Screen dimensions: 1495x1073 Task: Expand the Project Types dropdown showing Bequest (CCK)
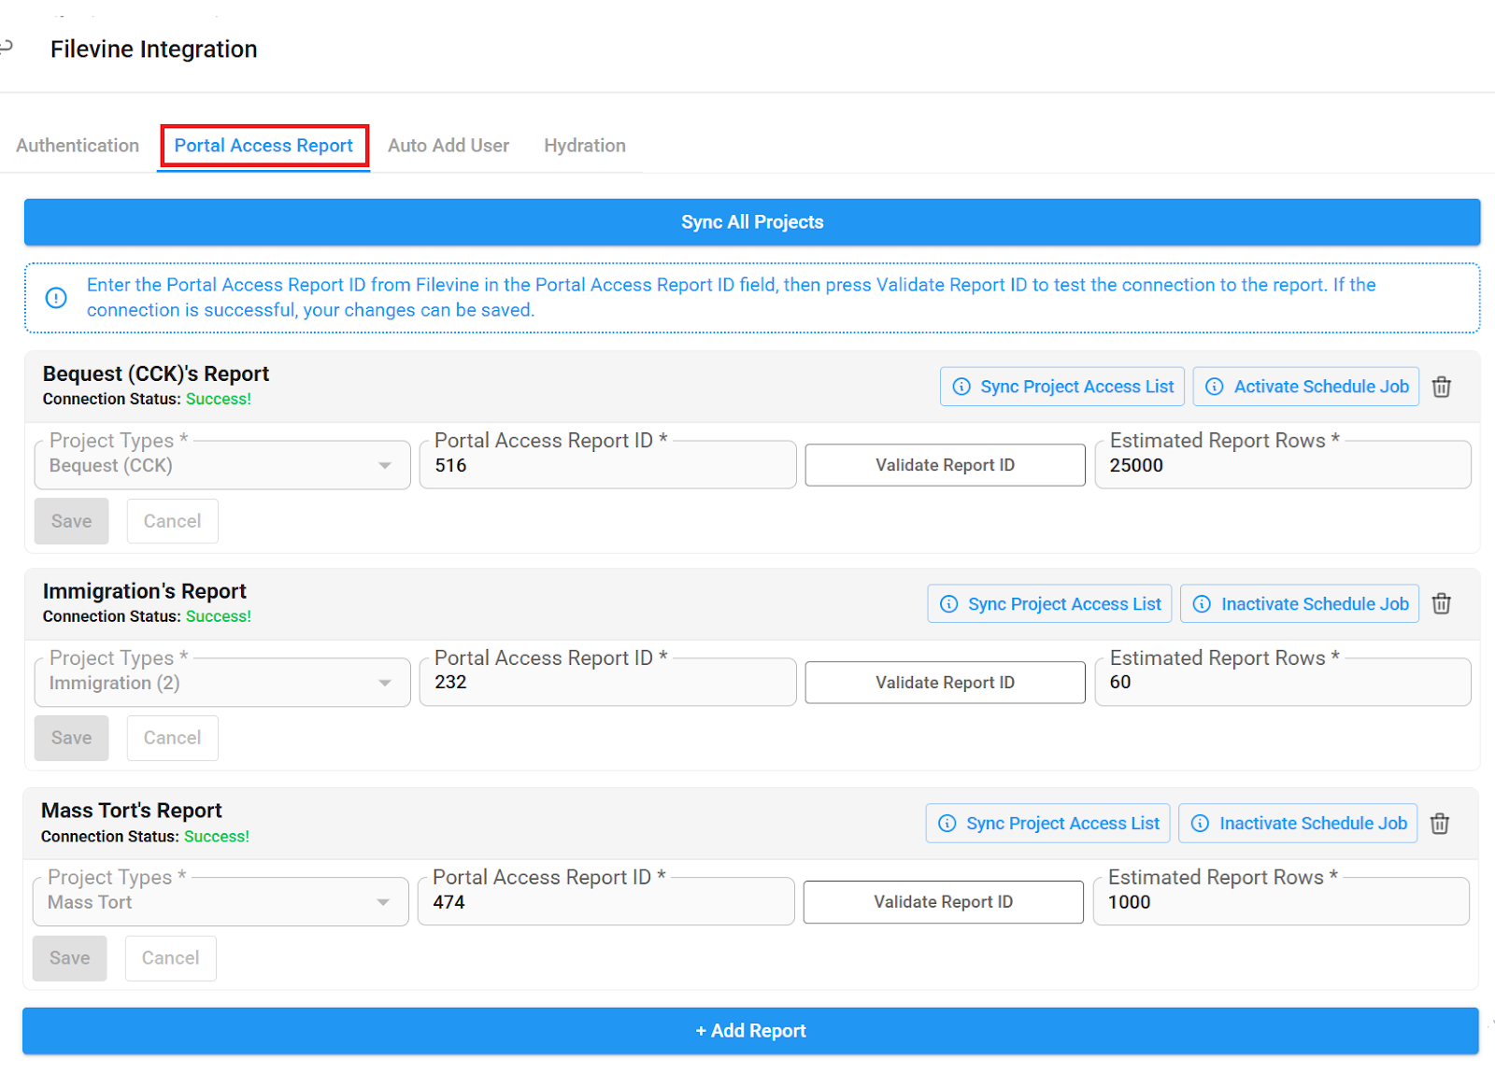pyautogui.click(x=222, y=465)
